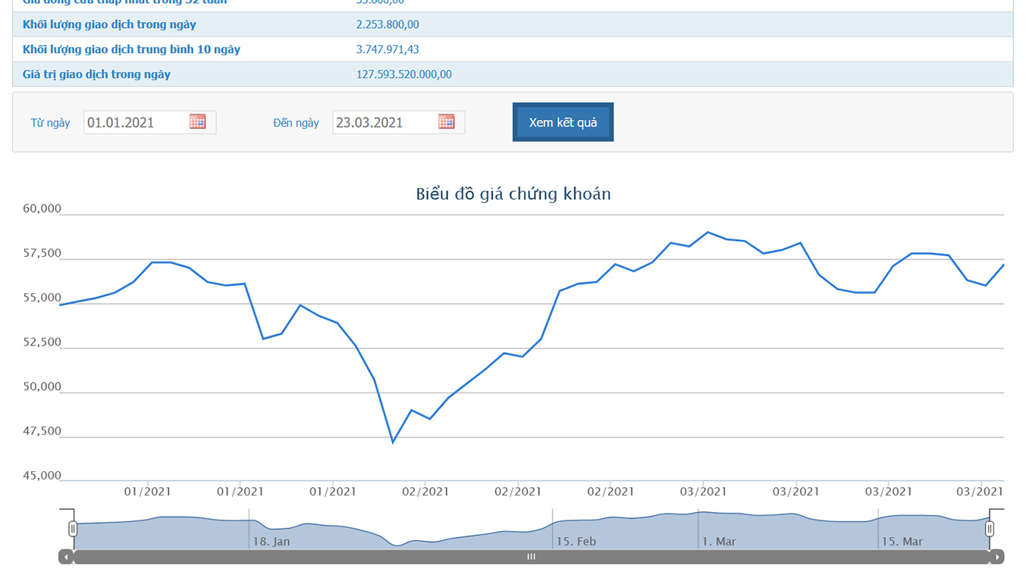Click the "Giá trị giao dịch trong ngày" label
The height and width of the screenshot is (581, 1036).
point(96,74)
